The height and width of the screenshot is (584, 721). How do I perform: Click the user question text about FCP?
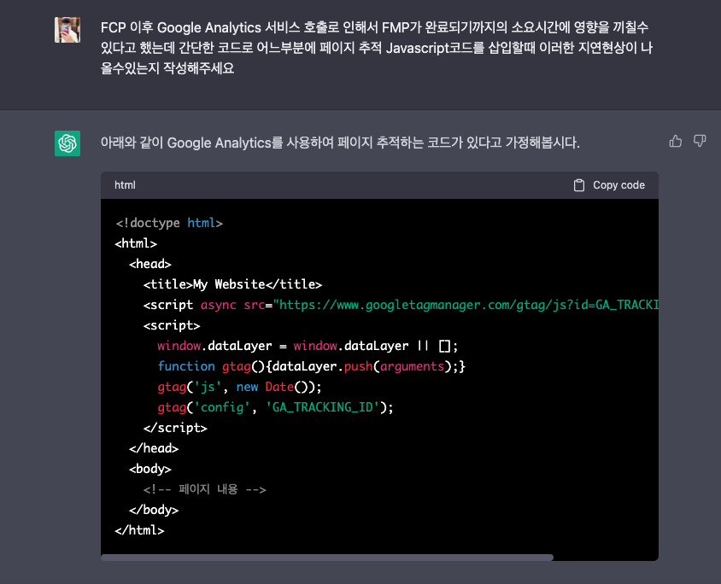pyautogui.click(x=376, y=48)
